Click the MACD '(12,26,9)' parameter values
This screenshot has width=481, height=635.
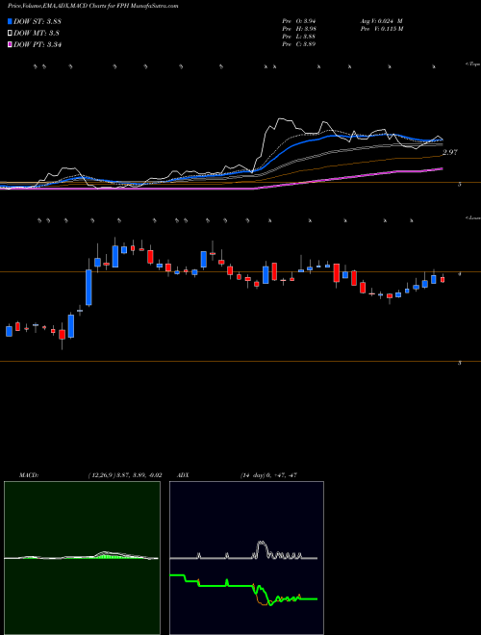point(125,475)
